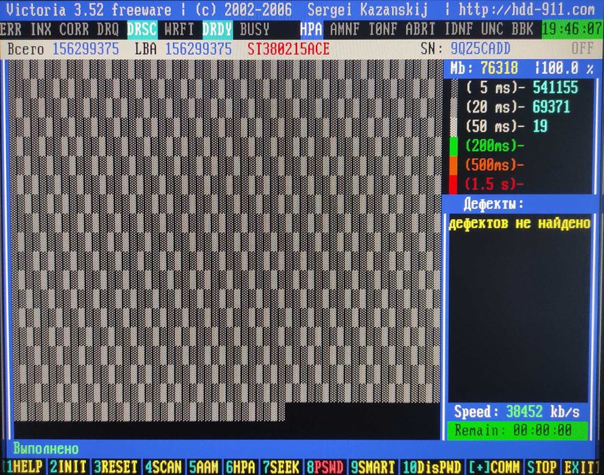
Task: Show 9SMART drive attributes item
Action: pos(372,467)
